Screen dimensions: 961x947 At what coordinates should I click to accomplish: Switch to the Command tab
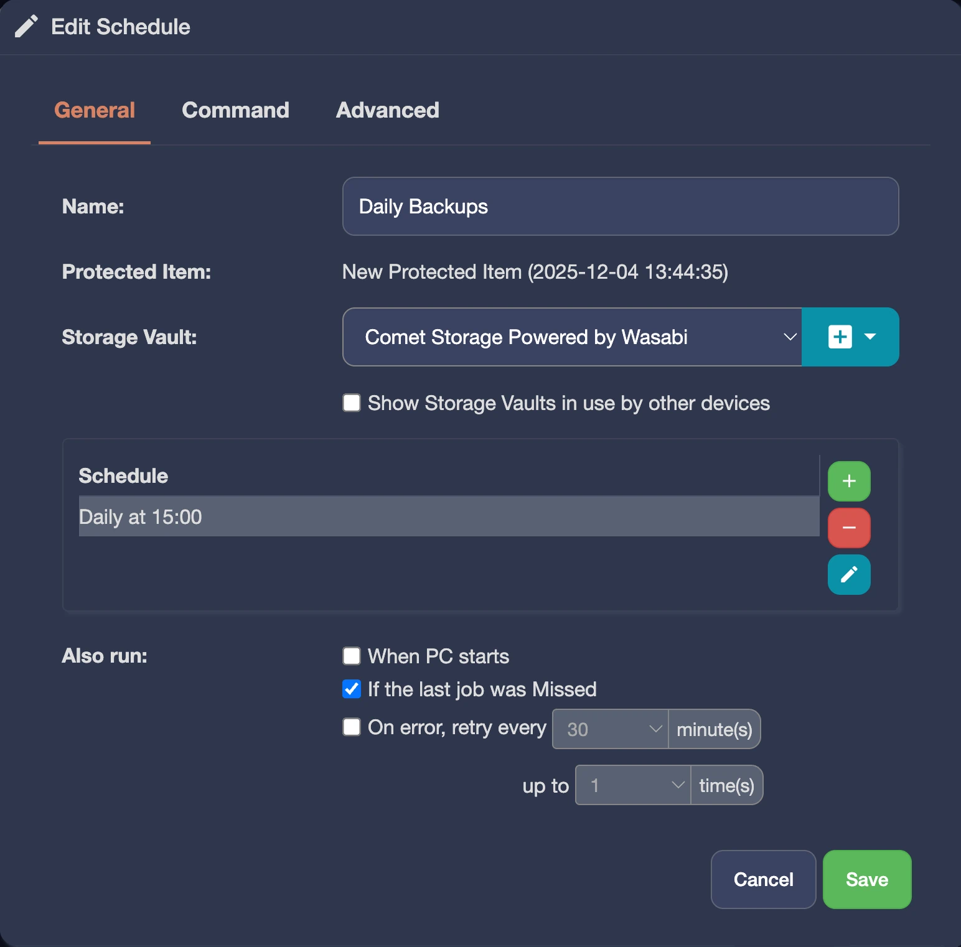235,110
